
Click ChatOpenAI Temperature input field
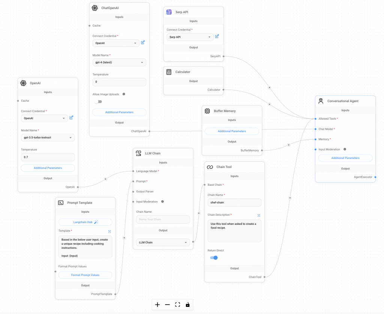click(119, 82)
